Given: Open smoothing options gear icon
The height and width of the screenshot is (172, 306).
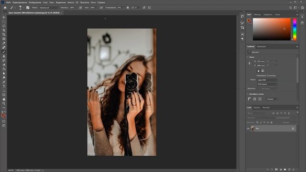Looking at the screenshot, I should [128, 8].
